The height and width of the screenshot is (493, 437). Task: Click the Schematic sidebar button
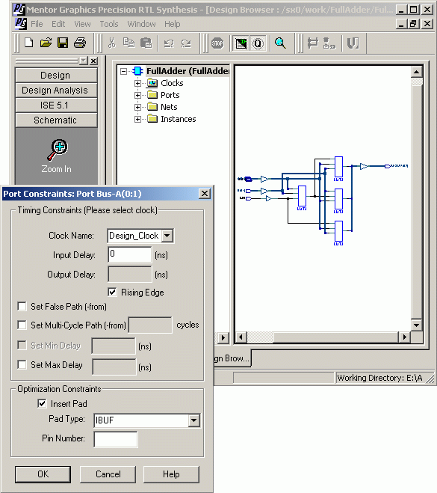pos(56,120)
